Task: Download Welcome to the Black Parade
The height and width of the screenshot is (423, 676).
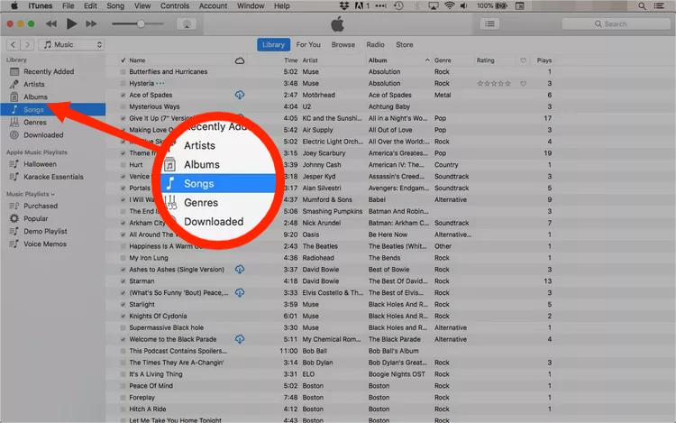Action: 240,339
